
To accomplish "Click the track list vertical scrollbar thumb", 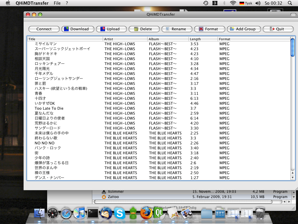I will [x=292, y=47].
